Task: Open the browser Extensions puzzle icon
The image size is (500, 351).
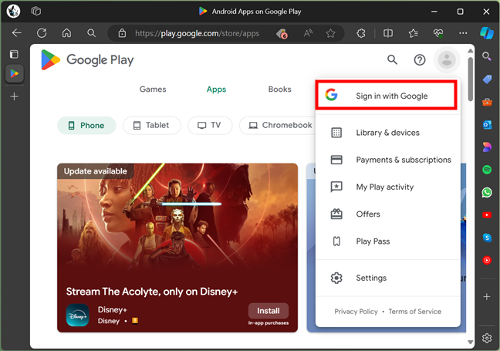Action: point(361,33)
